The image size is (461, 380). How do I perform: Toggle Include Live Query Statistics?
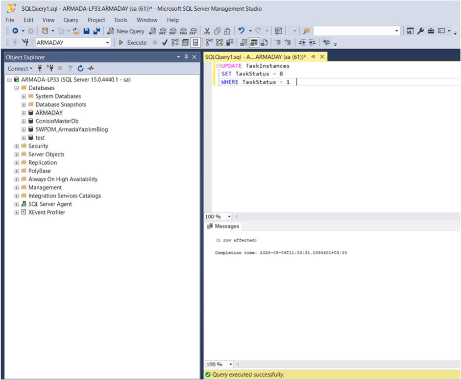click(x=219, y=43)
